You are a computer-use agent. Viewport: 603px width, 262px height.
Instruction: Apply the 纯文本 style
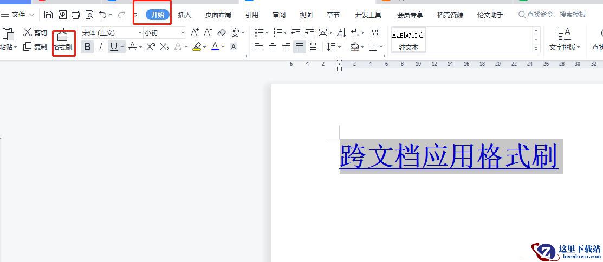[409, 40]
